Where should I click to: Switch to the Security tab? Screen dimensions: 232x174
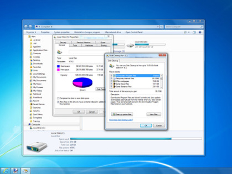[63, 42]
